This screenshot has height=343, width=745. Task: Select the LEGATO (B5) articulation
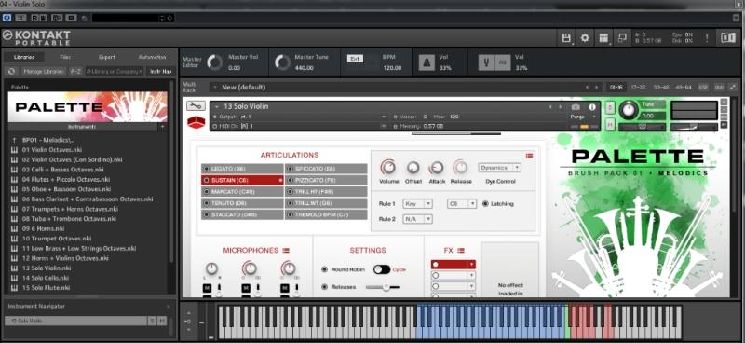pyautogui.click(x=242, y=169)
